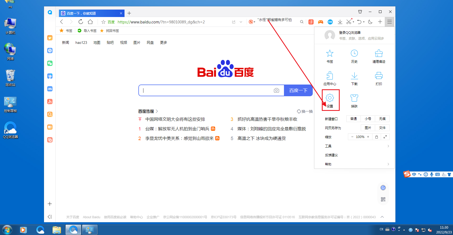Click 导入书签 in bookmarks bar
Viewport: 453px width, 235px height.
87,31
